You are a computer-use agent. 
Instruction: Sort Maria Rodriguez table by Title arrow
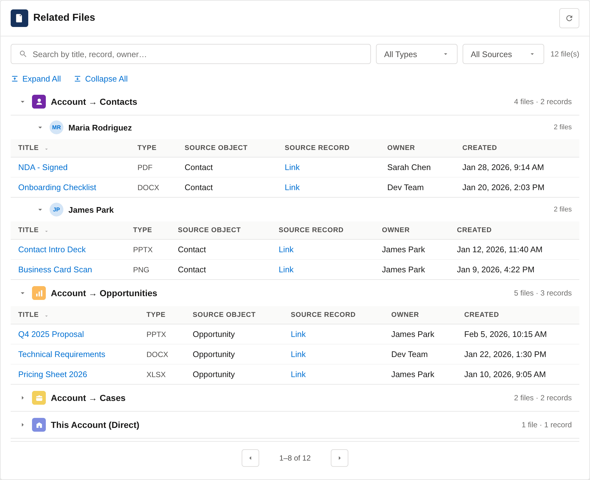46,149
